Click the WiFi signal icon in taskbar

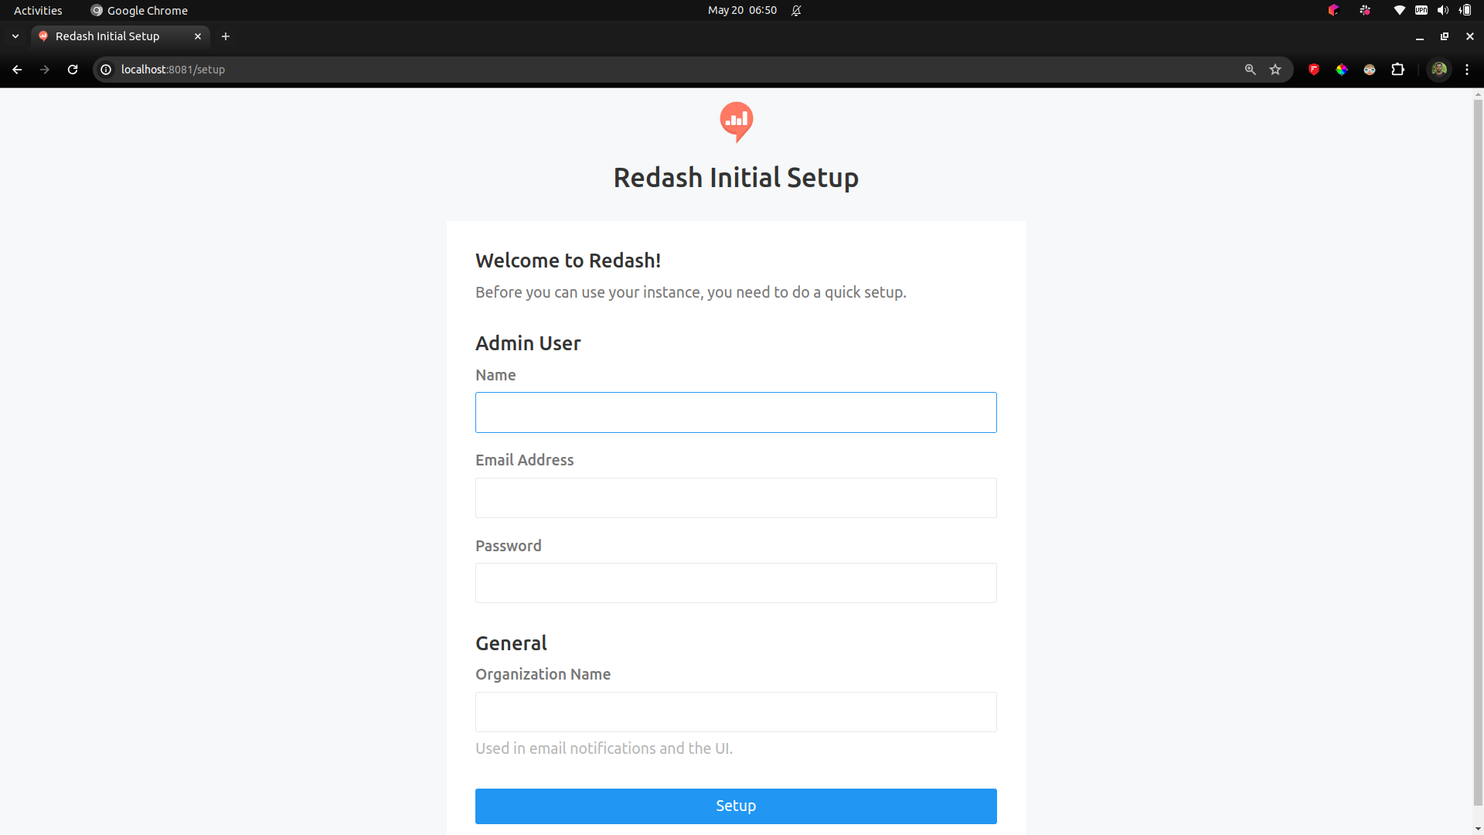pos(1397,10)
